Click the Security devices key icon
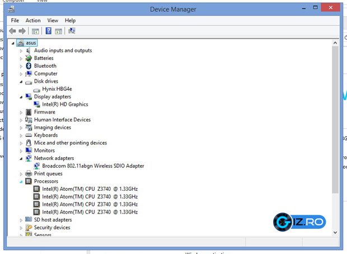Viewport: 347px width, 254px height. 29,228
